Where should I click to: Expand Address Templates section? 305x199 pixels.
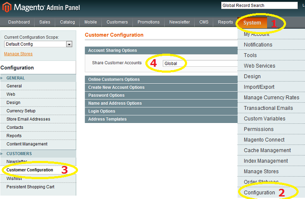click(x=161, y=119)
